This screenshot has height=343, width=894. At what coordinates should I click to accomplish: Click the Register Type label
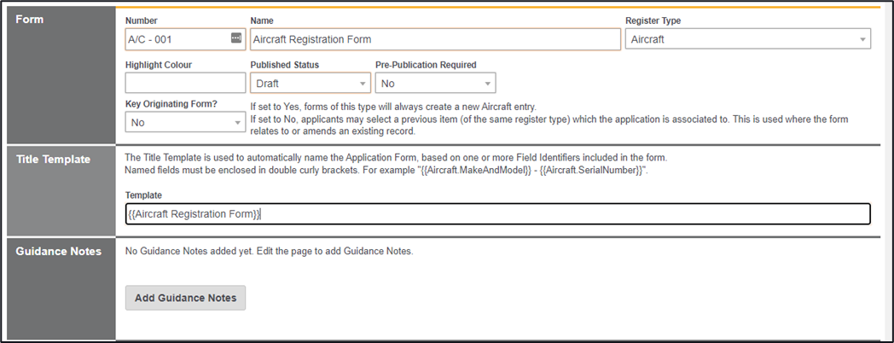[x=653, y=20]
